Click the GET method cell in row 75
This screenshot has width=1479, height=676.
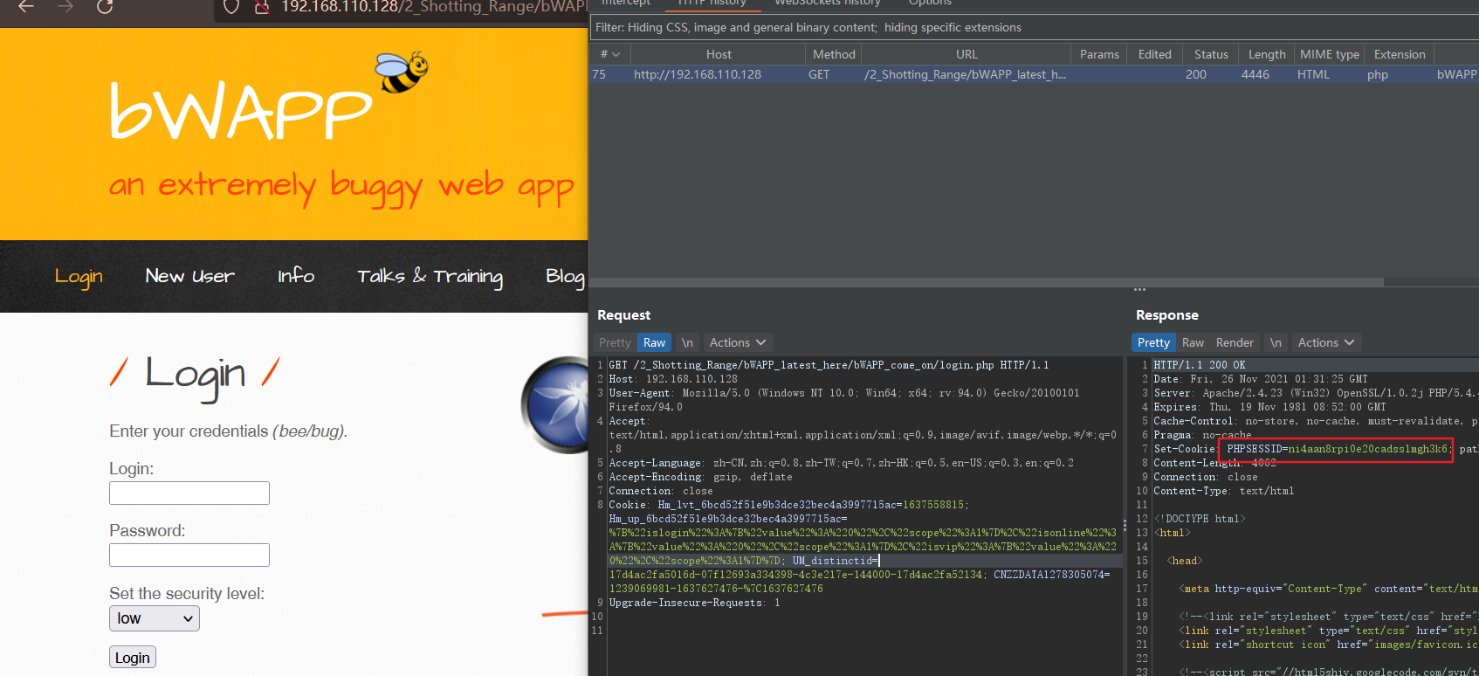click(x=819, y=75)
